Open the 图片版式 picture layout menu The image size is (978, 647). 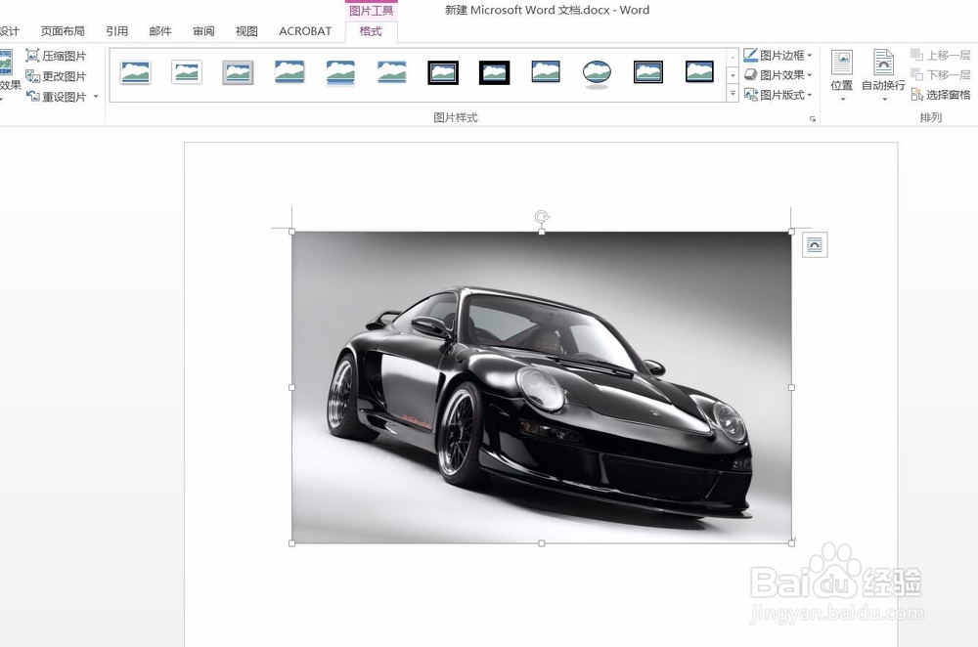click(x=778, y=95)
